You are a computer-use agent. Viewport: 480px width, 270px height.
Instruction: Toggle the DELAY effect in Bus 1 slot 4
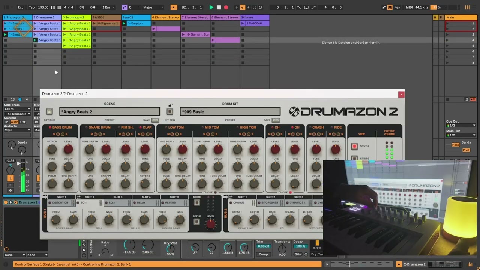click(x=135, y=202)
